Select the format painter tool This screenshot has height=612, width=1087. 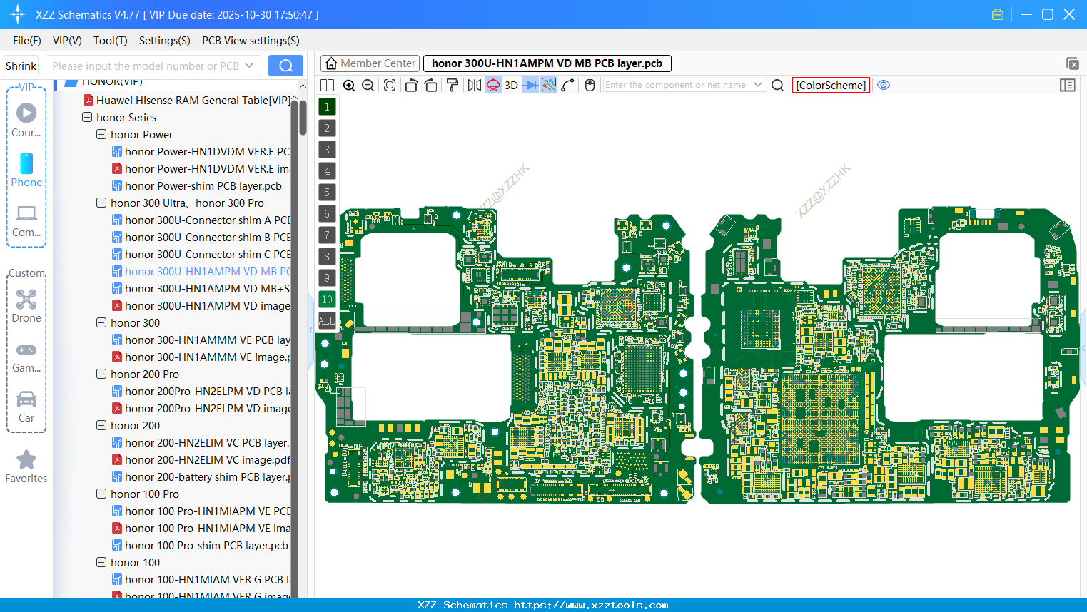tap(453, 86)
